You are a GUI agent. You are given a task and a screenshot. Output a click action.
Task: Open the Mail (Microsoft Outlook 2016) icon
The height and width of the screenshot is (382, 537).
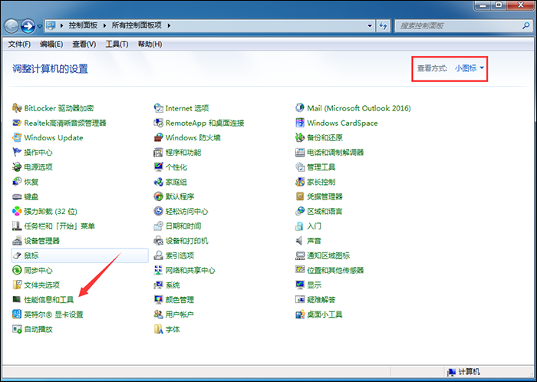point(301,108)
